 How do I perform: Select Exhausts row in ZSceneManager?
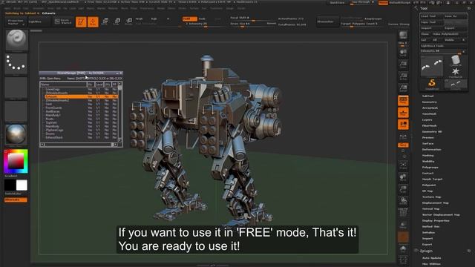(81, 96)
